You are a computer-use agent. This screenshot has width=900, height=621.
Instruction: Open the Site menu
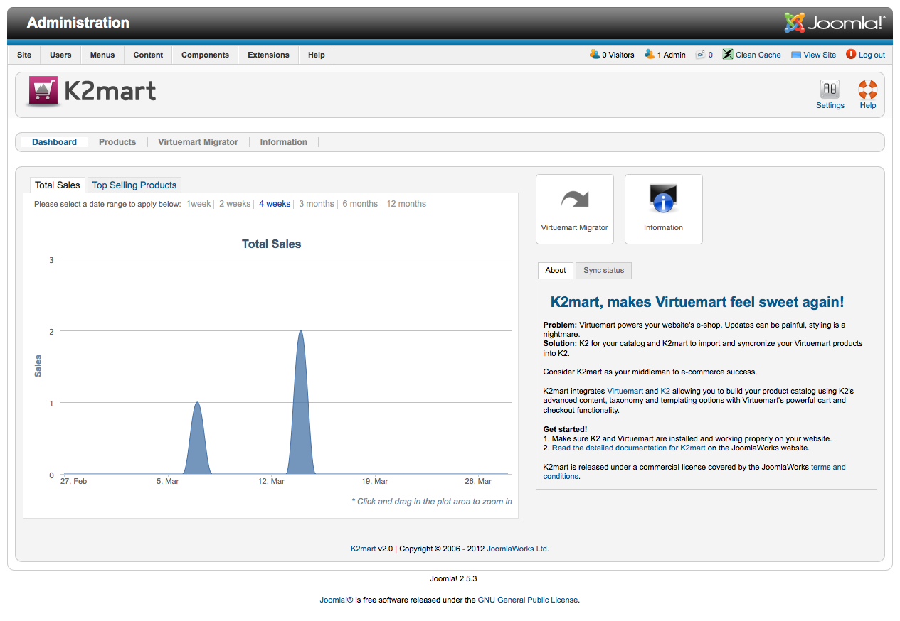(24, 55)
